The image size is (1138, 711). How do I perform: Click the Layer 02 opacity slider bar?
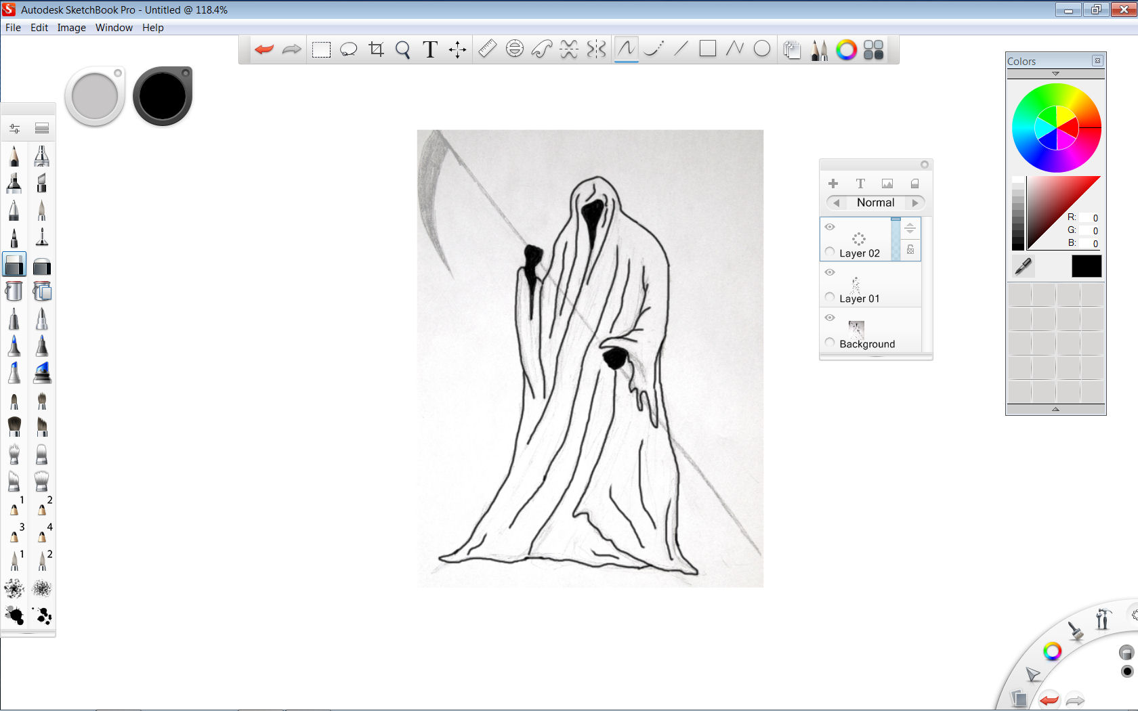pos(895,239)
